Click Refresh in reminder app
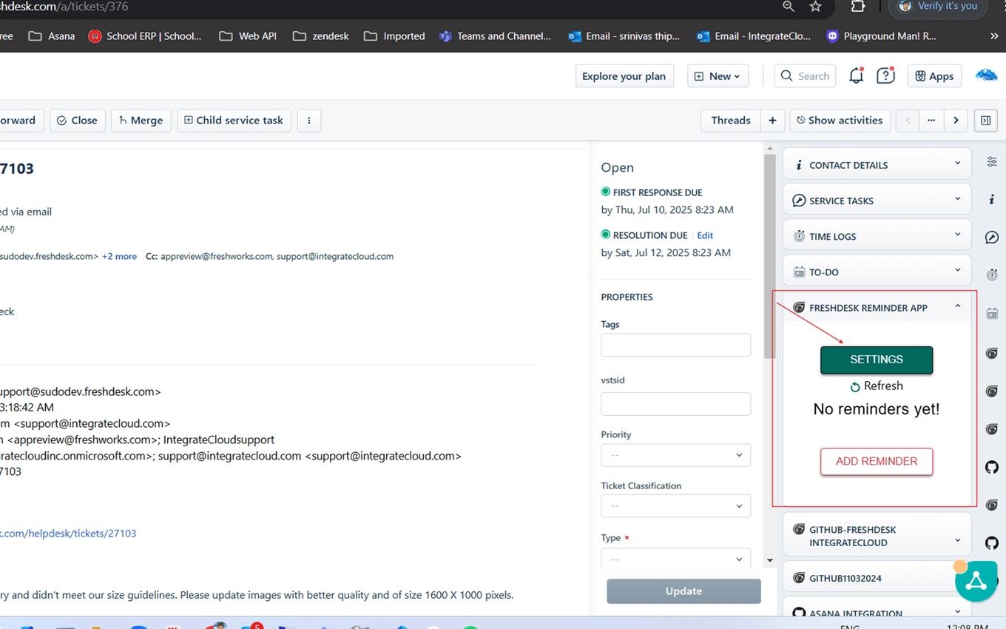Screen dimensions: 1006x629 pos(877,386)
